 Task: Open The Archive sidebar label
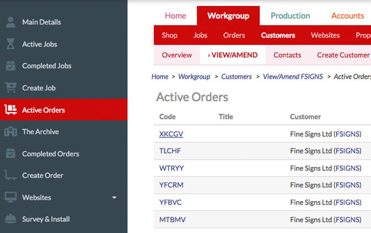point(40,132)
